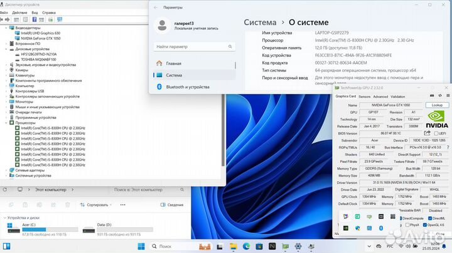Click the Acer (C:) drive usage bar
Screen dimensions: 452x253
coord(50,229)
